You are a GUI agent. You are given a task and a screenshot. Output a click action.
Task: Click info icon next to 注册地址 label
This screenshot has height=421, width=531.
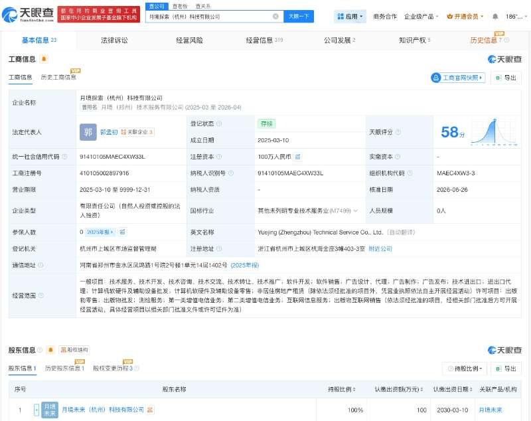click(x=219, y=248)
